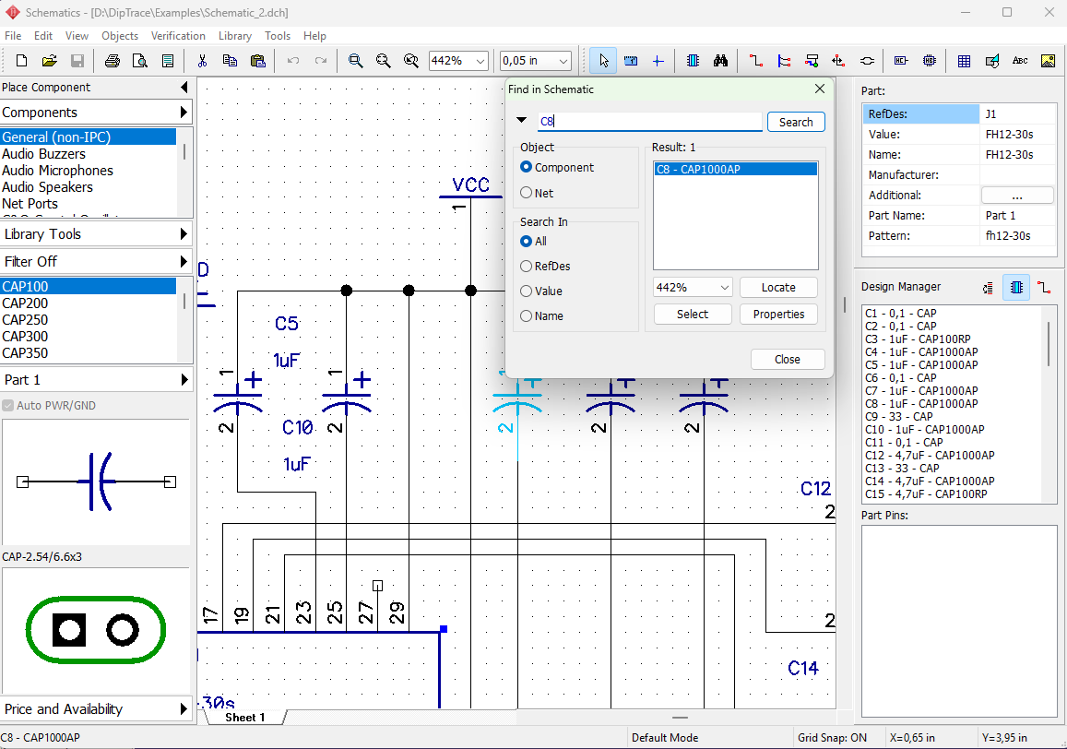Toggle the search history triangle in Find dialog

tap(521, 121)
